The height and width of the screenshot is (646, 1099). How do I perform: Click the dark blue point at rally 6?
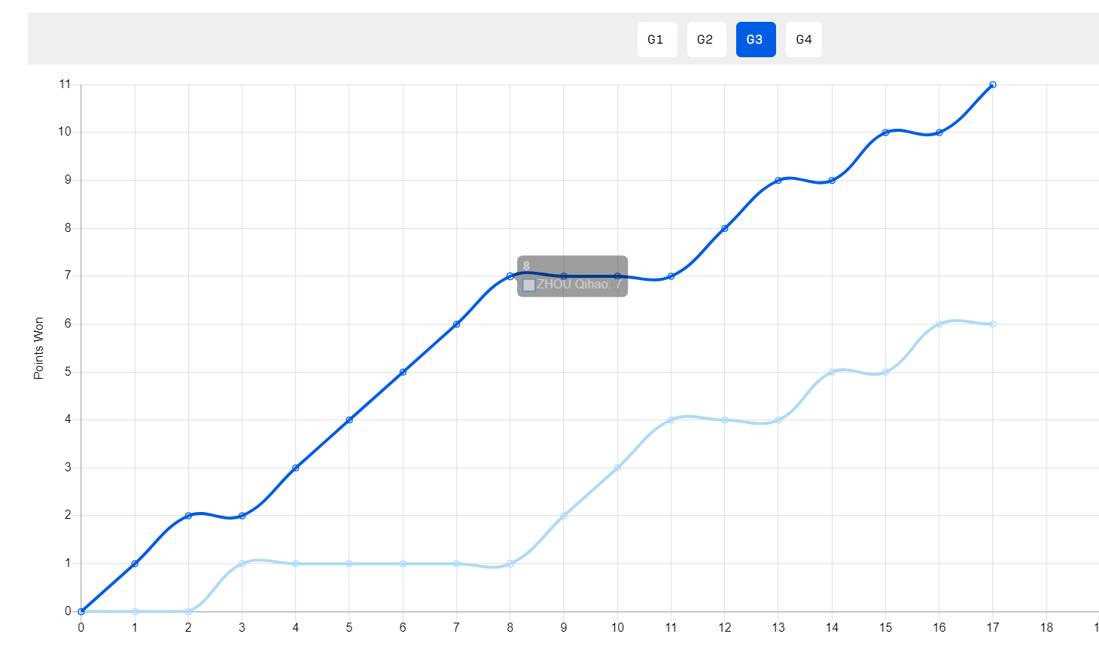(x=403, y=372)
